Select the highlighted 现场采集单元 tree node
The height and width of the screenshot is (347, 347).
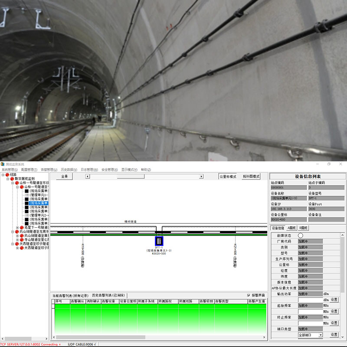point(39,203)
